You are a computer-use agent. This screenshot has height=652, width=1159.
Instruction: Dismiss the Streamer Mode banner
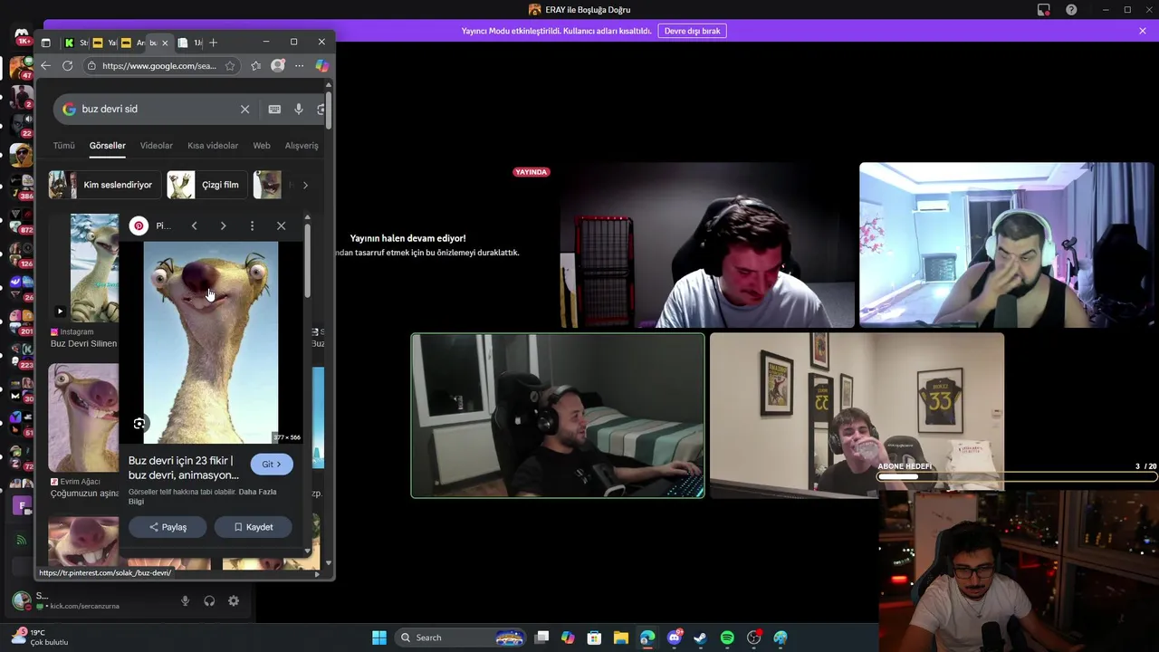pos(1143,31)
